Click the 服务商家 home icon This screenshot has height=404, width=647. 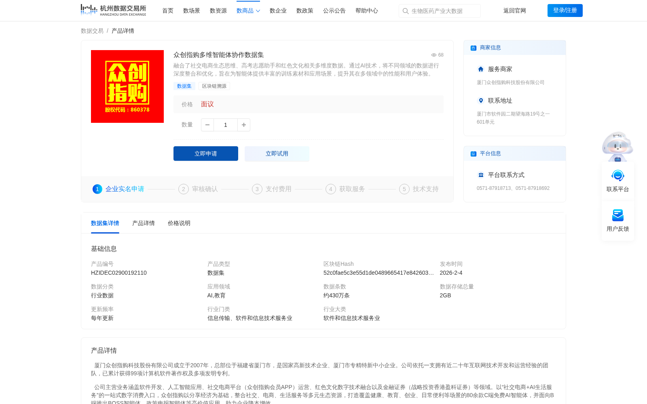tap(481, 69)
